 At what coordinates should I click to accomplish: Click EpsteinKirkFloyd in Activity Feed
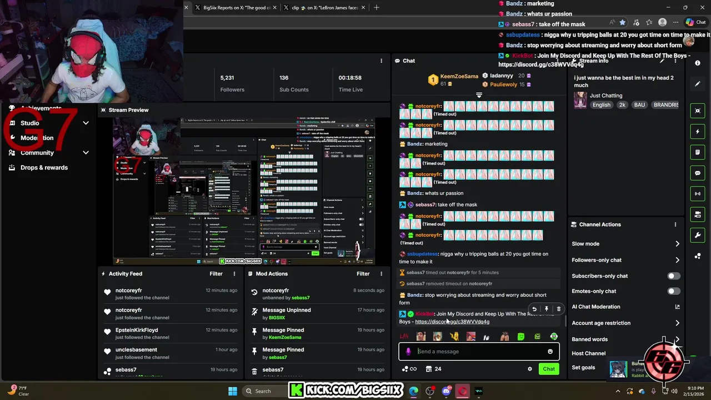[x=137, y=330]
